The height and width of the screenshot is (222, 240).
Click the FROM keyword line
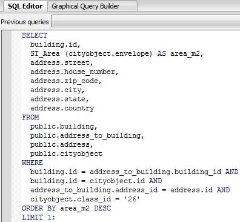point(30,117)
